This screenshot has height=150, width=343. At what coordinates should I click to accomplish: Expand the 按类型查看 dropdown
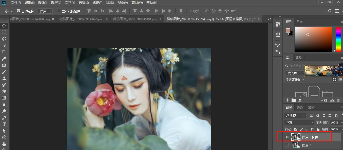pos(295,80)
